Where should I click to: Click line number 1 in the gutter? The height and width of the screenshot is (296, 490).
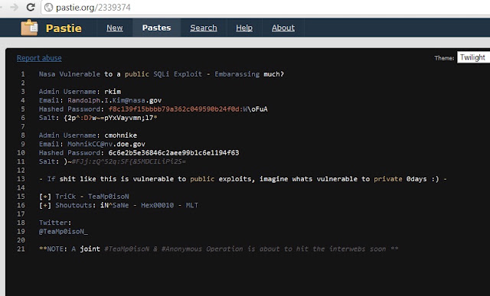click(23, 74)
